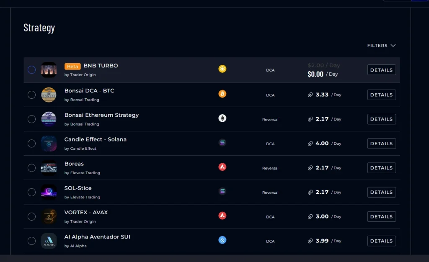Open DETAILS for Candle Effect - Solana

[x=381, y=143]
